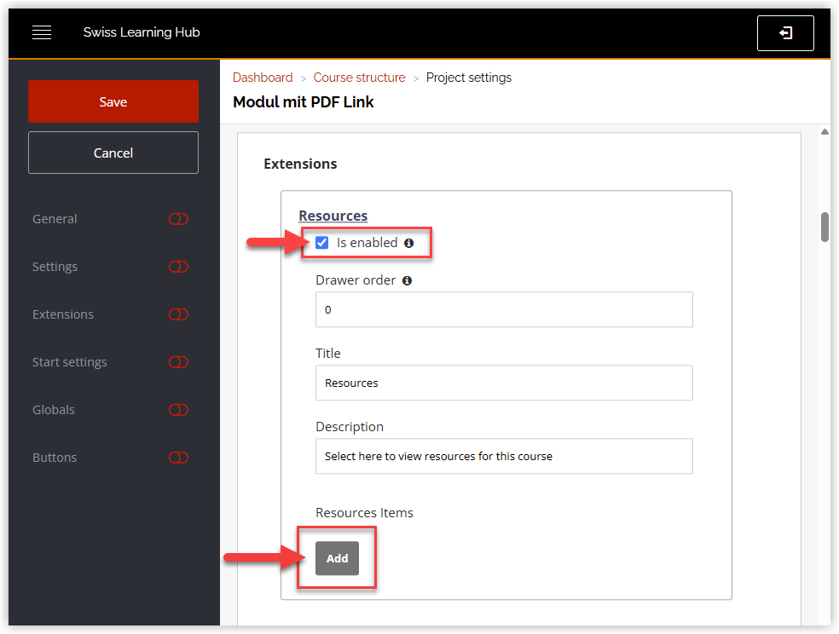Click the Drawer order input field
Screen dimensions: 839x634
coord(504,310)
